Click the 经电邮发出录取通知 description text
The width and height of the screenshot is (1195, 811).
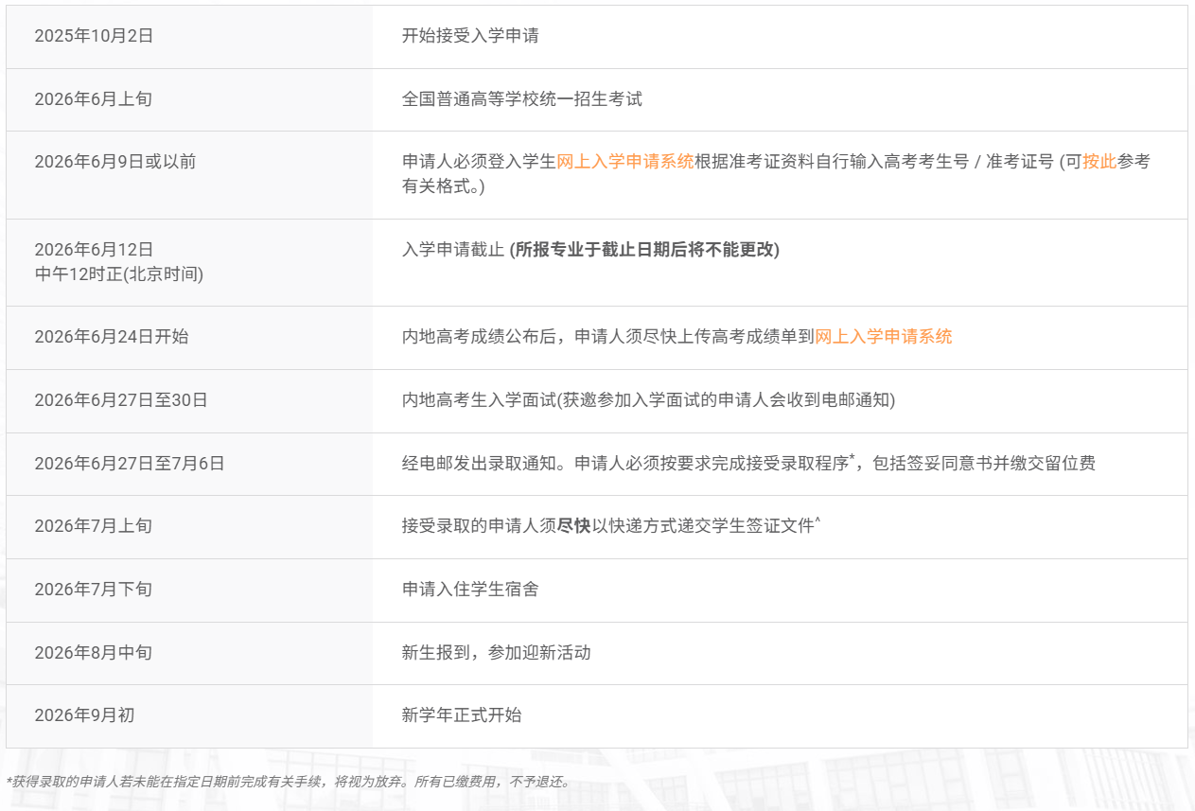pos(483,463)
